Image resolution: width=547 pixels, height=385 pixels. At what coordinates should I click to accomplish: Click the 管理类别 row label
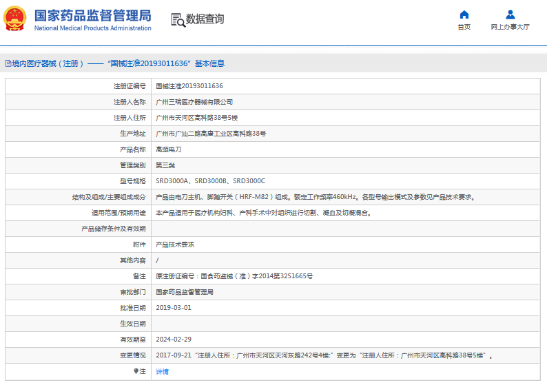(x=132, y=165)
